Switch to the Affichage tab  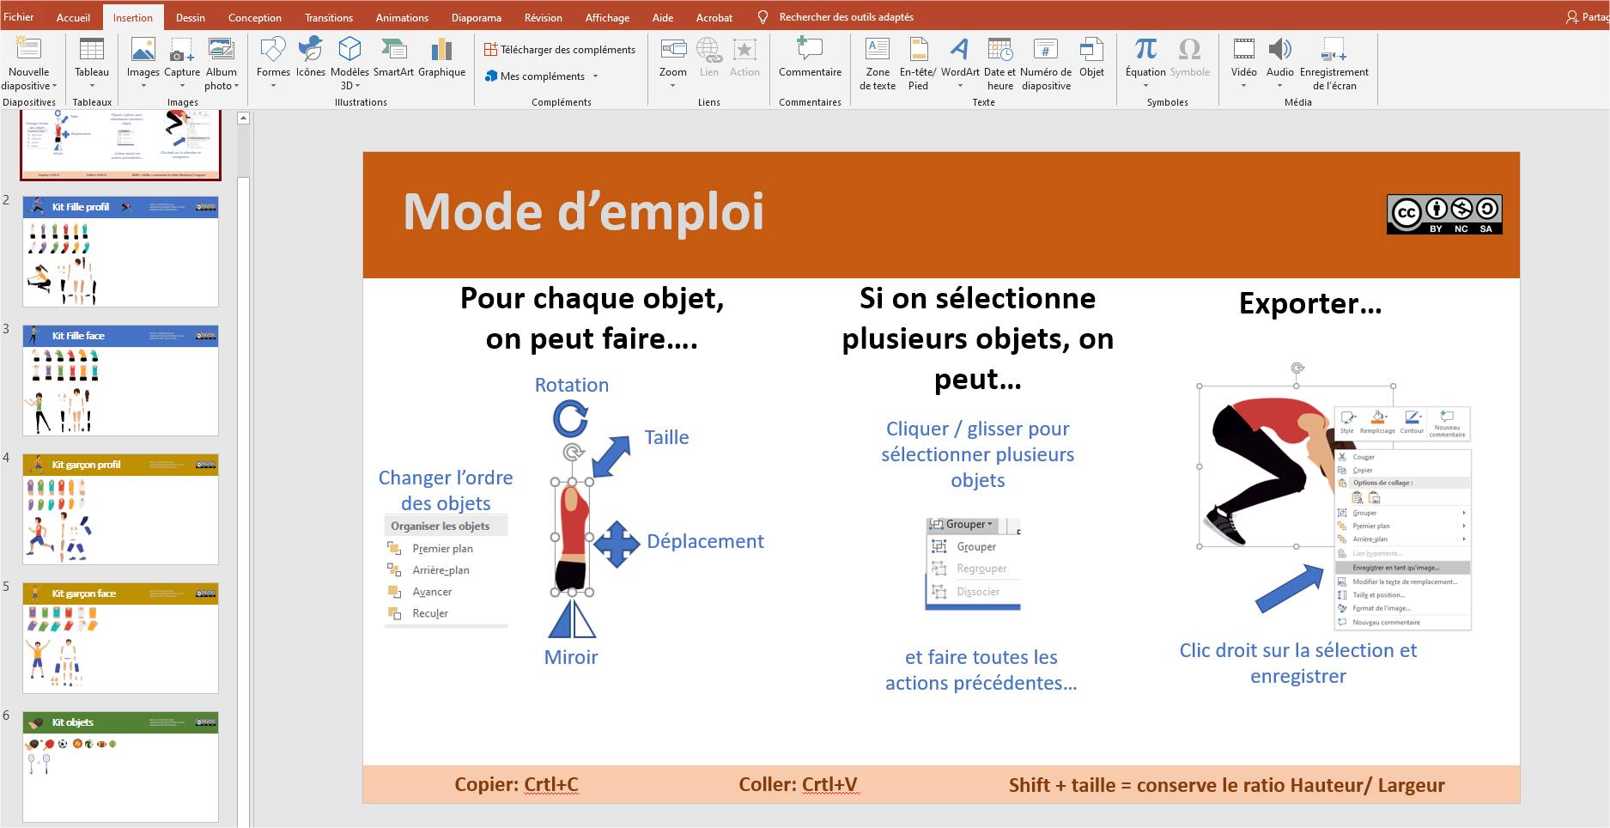[607, 17]
